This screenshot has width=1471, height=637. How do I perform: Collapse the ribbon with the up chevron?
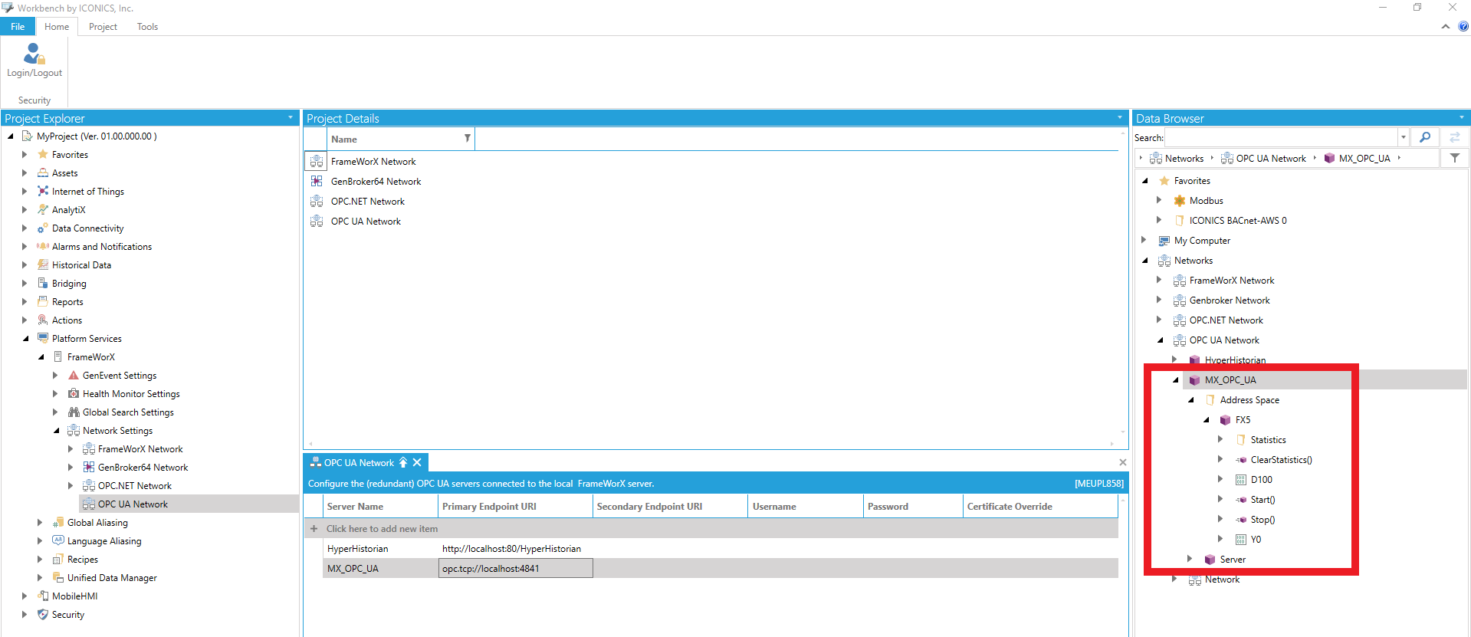tap(1446, 26)
